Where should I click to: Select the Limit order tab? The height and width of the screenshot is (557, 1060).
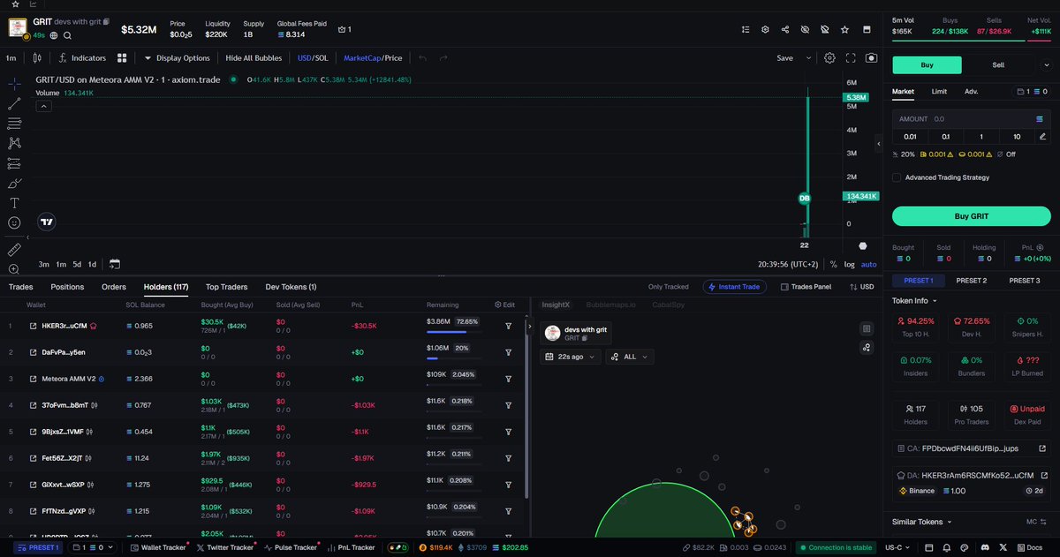pyautogui.click(x=939, y=91)
